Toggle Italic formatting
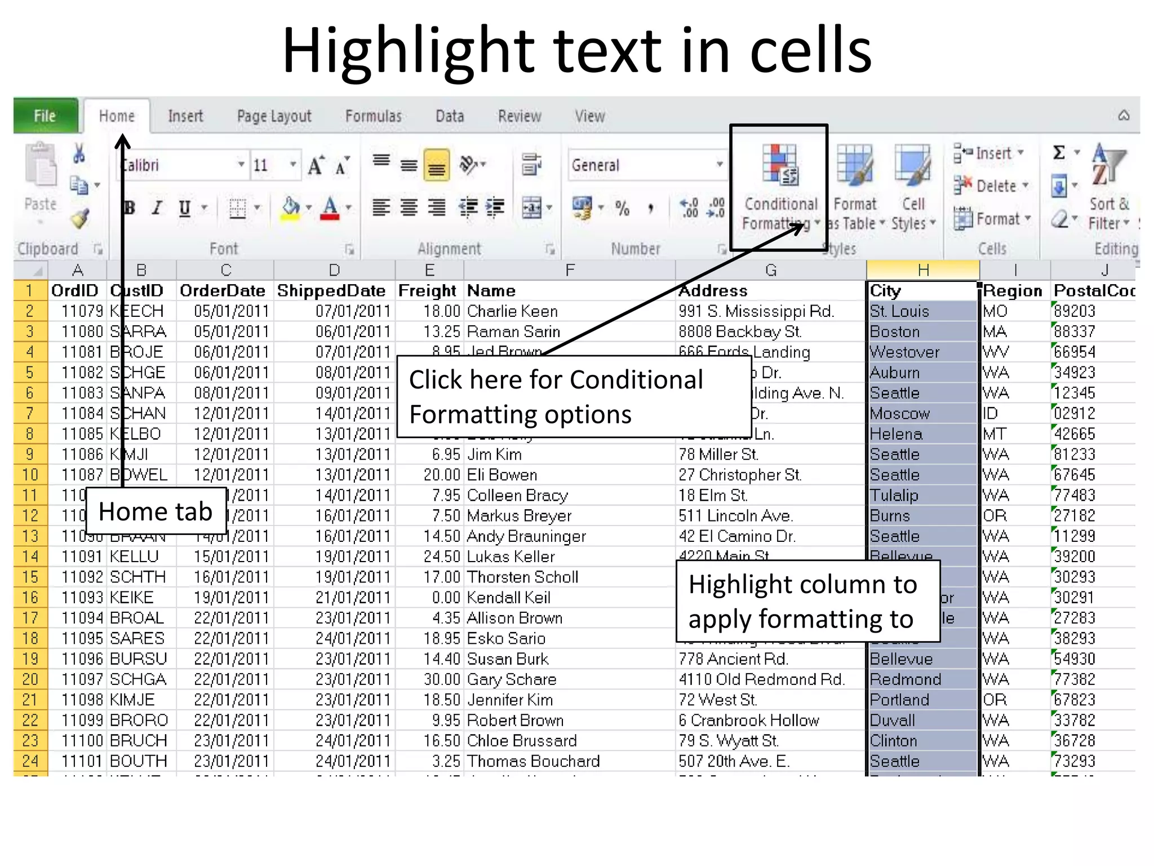The height and width of the screenshot is (866, 1154). coord(157,208)
